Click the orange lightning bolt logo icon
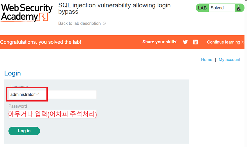The height and width of the screenshot is (147, 247). 44,17
